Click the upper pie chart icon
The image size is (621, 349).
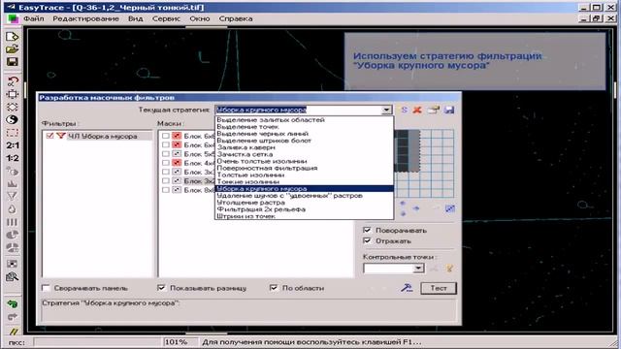tap(13, 235)
